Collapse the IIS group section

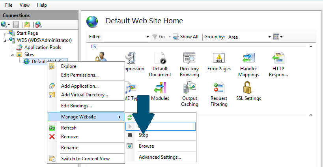pyautogui.click(x=311, y=47)
